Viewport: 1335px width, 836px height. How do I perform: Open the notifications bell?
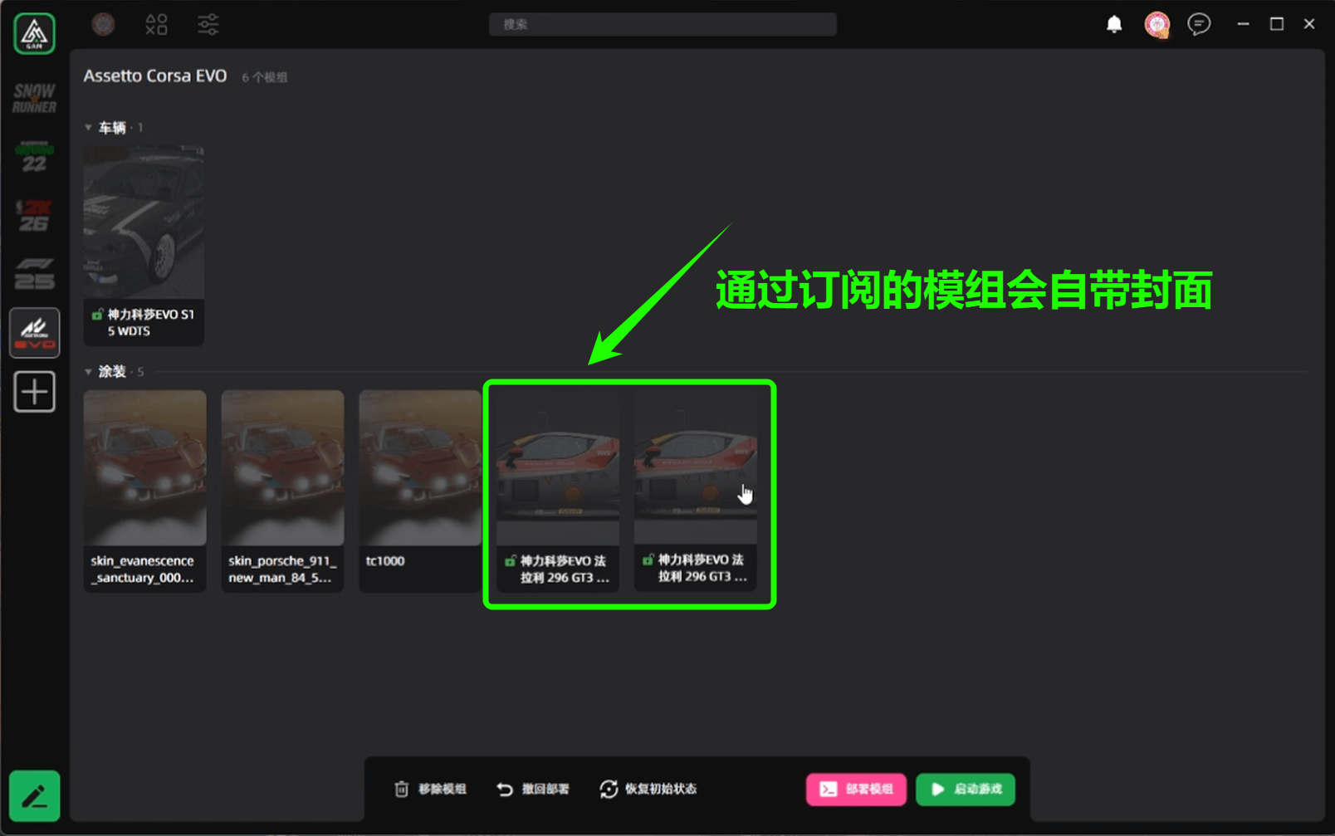pyautogui.click(x=1114, y=24)
